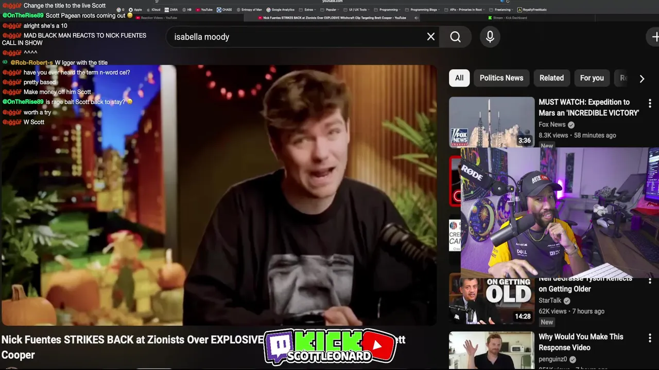The width and height of the screenshot is (659, 370).
Task: Open the CHASE bookmark
Action: pyautogui.click(x=224, y=10)
